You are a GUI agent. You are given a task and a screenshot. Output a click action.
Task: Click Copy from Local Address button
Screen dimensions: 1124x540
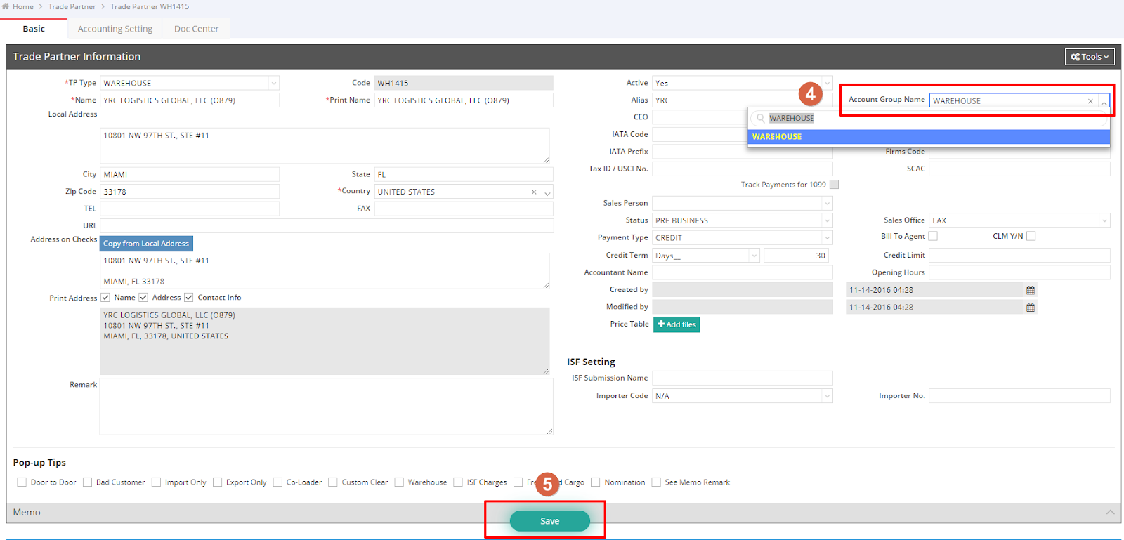[146, 244]
